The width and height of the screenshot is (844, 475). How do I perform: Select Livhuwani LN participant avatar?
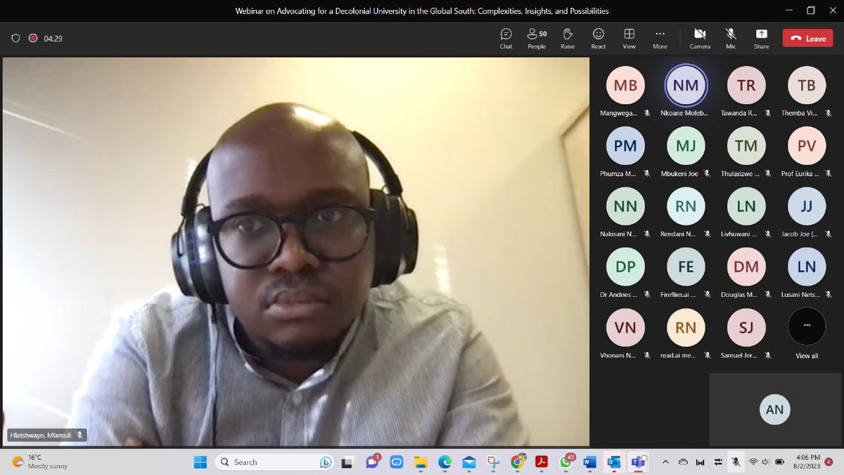746,206
